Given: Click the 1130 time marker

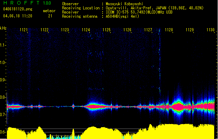Looking at the screenshot, I should point(210,30).
